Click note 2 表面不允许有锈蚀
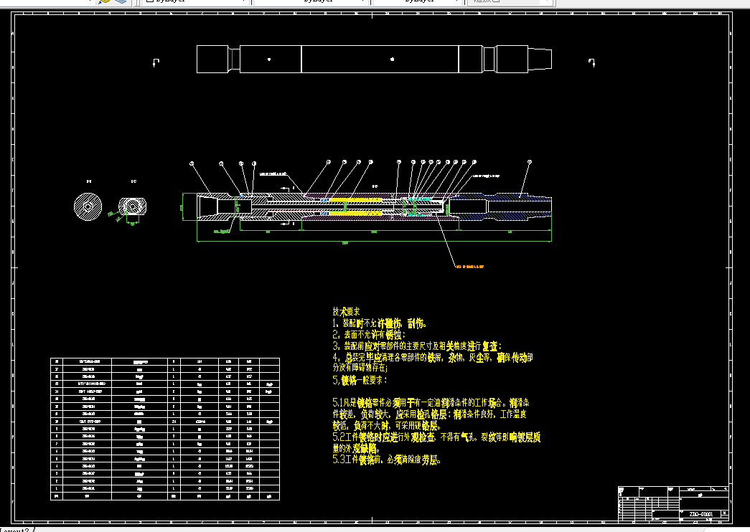The image size is (750, 532). [369, 335]
